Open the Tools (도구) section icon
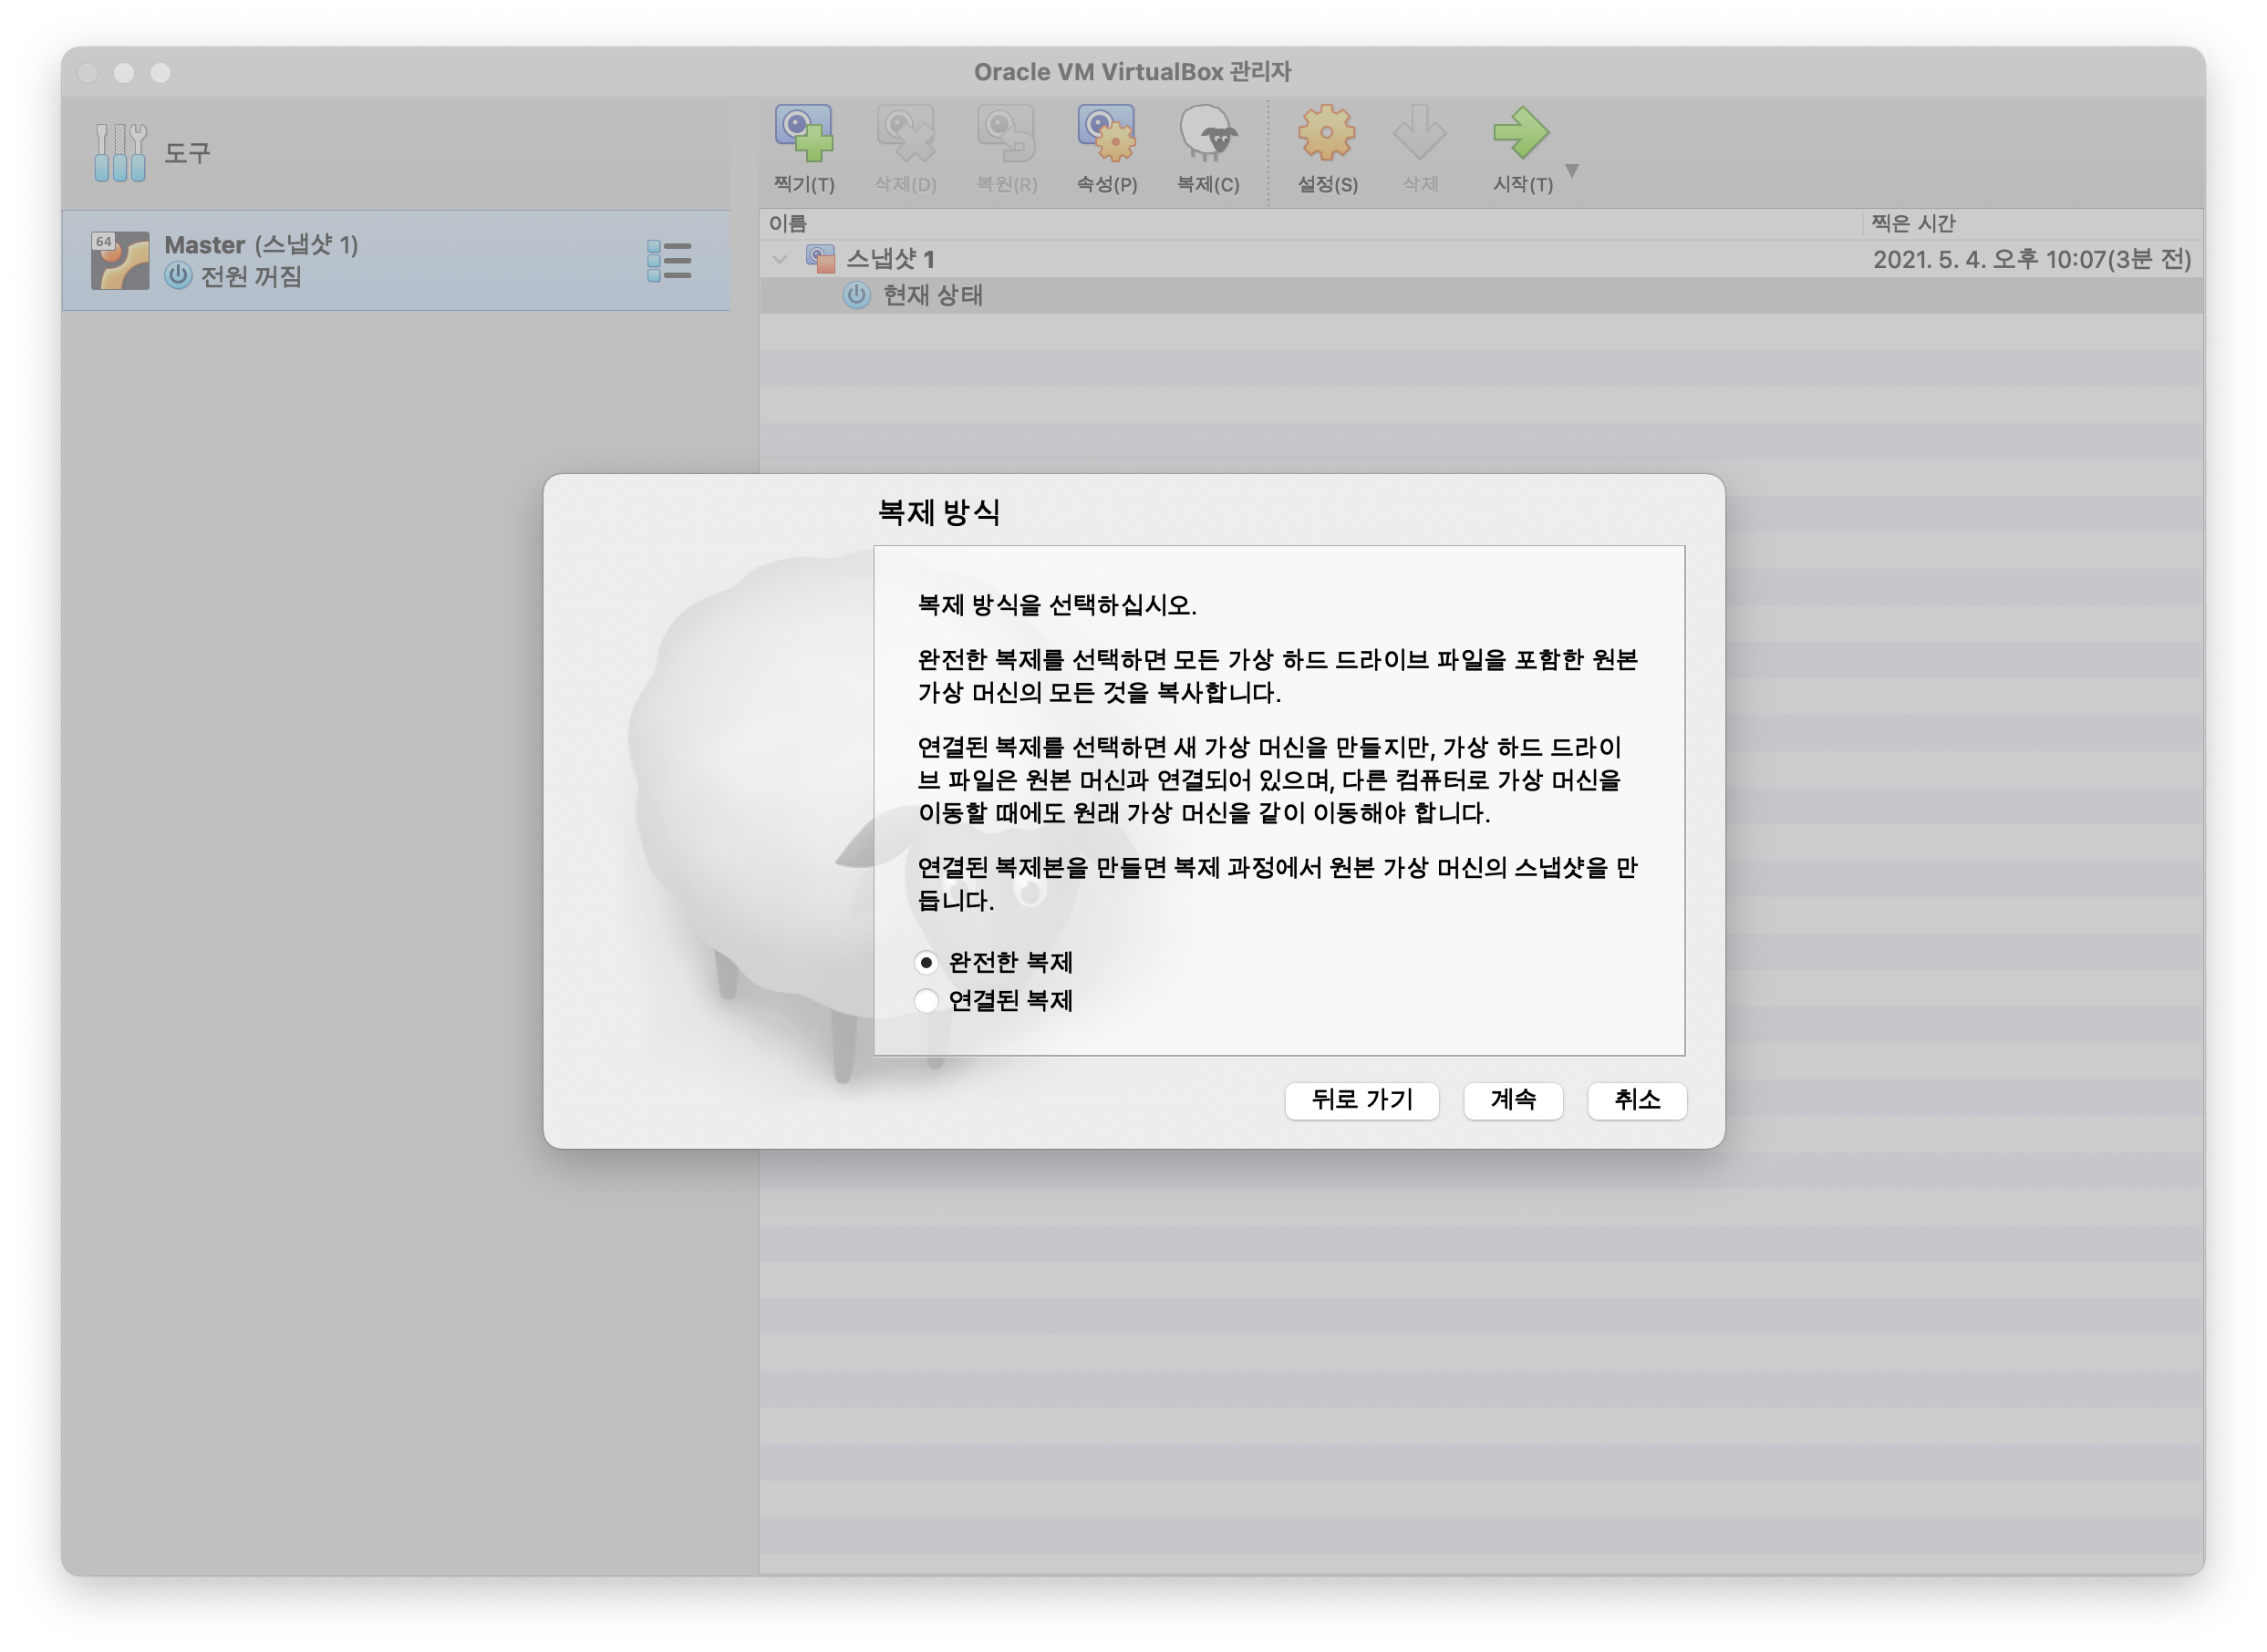Image resolution: width=2267 pixels, height=1652 pixels. 121,152
